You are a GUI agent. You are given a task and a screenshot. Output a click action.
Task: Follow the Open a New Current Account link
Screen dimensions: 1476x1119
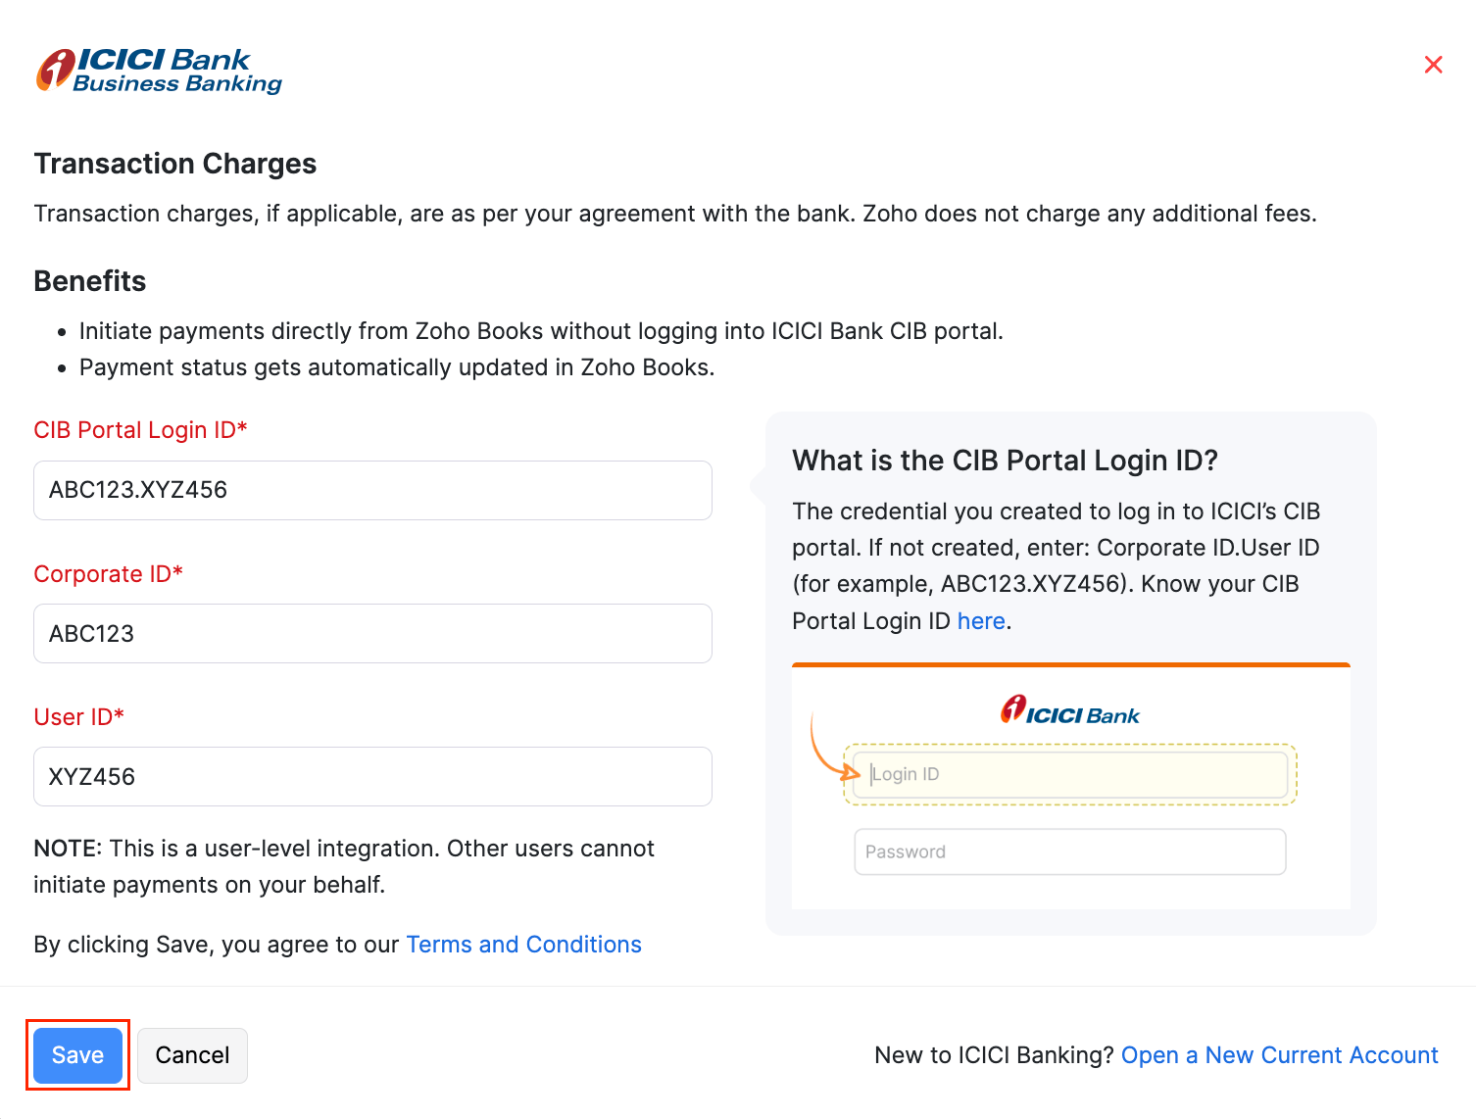(x=1279, y=1055)
